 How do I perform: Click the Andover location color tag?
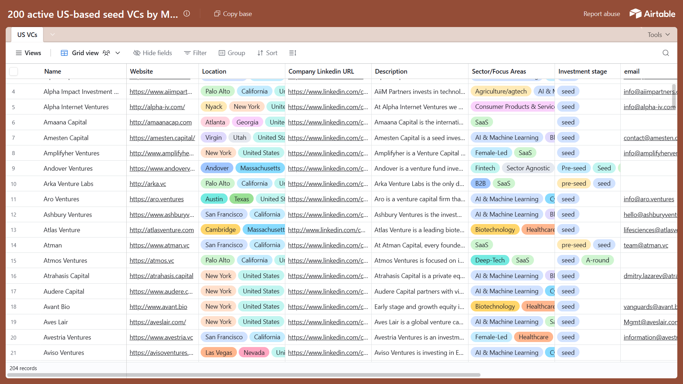(x=217, y=168)
